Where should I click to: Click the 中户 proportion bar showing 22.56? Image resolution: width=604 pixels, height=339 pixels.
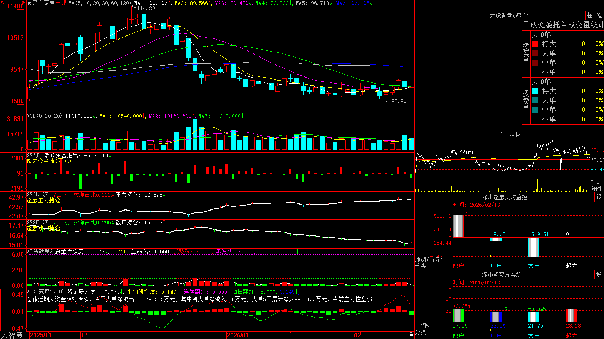tap(496, 317)
